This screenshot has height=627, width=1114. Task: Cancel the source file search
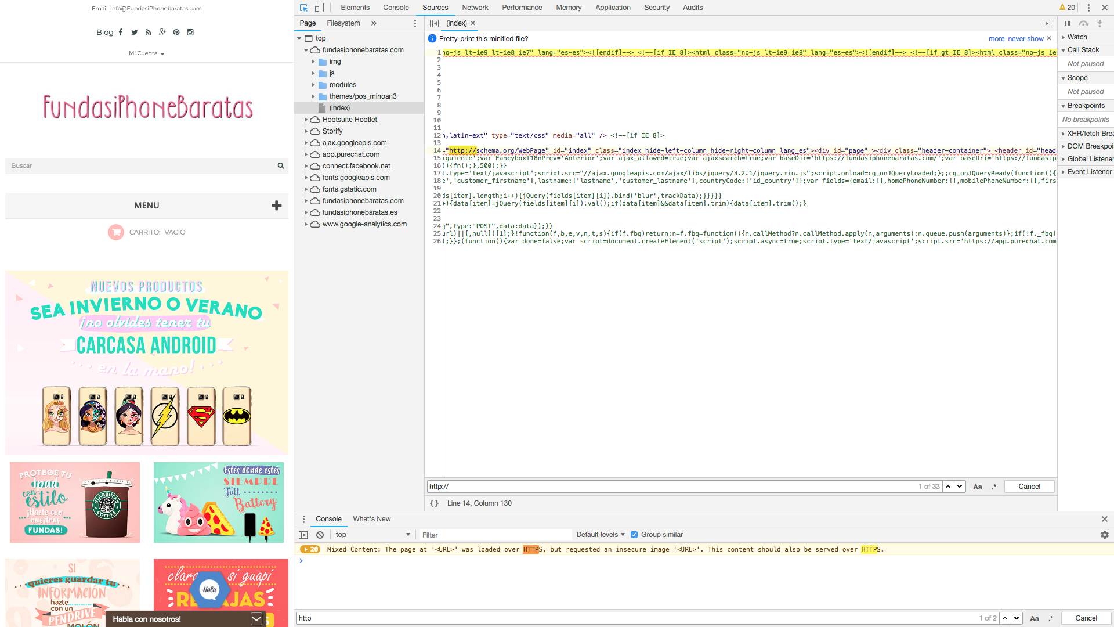(x=1029, y=487)
